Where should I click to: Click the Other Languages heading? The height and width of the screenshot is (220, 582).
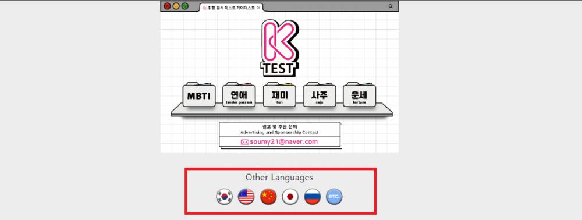pyautogui.click(x=279, y=178)
